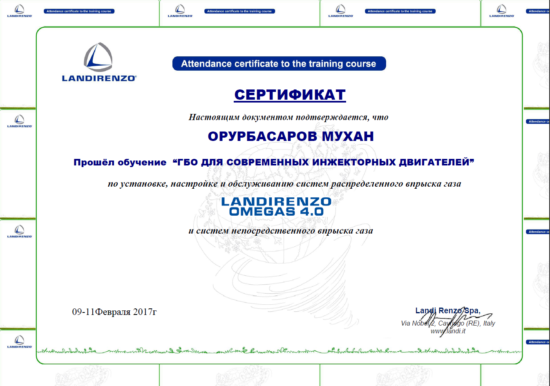Click the text Прошёл обучение

tap(120, 162)
